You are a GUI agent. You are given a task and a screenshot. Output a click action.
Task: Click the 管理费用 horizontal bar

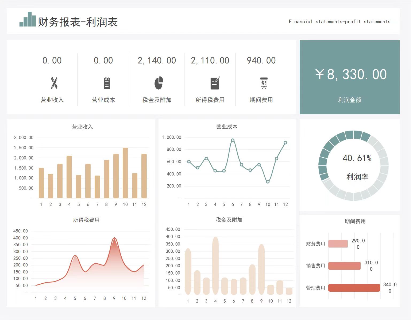354,288
